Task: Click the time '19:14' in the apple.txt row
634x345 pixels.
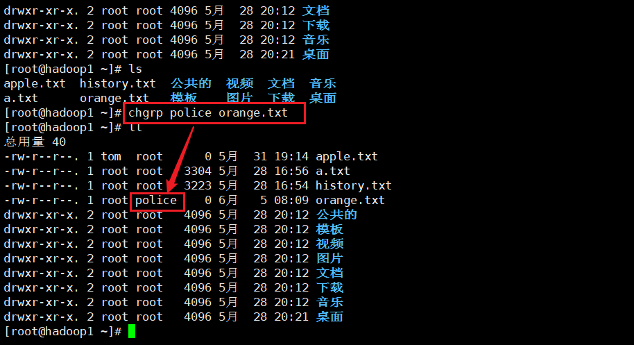Action: click(x=291, y=156)
